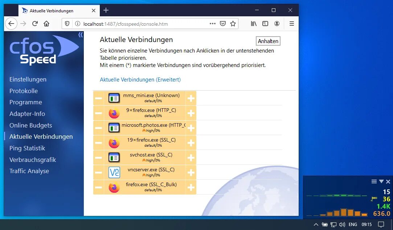Lower priority of vncserver.exe (SSL_C)
Image resolution: width=393 pixels, height=230 pixels.
[98, 172]
